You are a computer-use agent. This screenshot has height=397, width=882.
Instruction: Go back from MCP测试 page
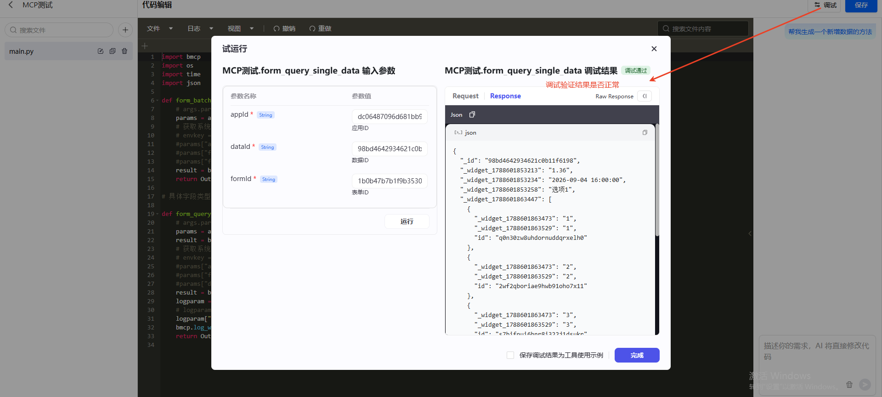(x=11, y=5)
